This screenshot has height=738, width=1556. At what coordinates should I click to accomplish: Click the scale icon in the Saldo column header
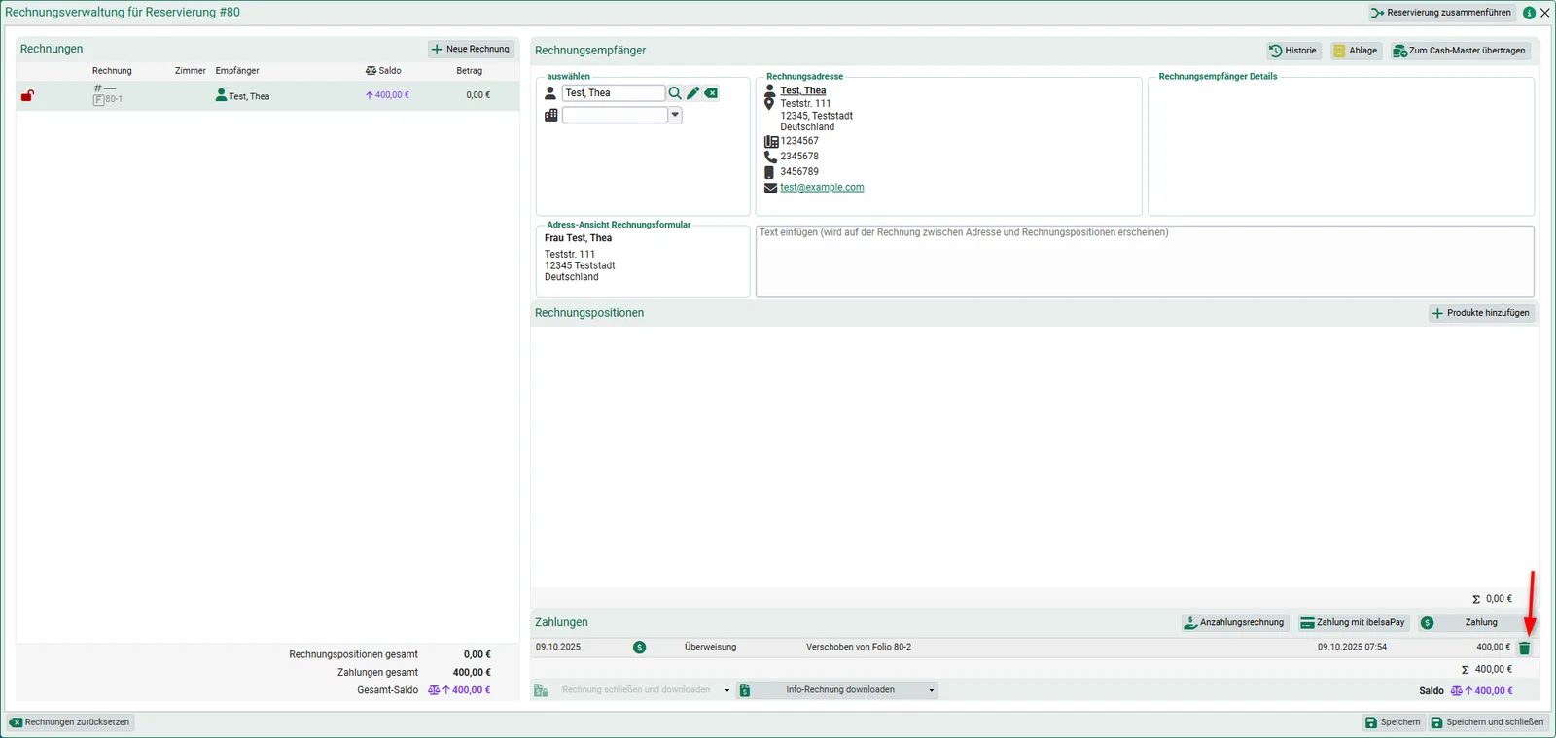371,71
